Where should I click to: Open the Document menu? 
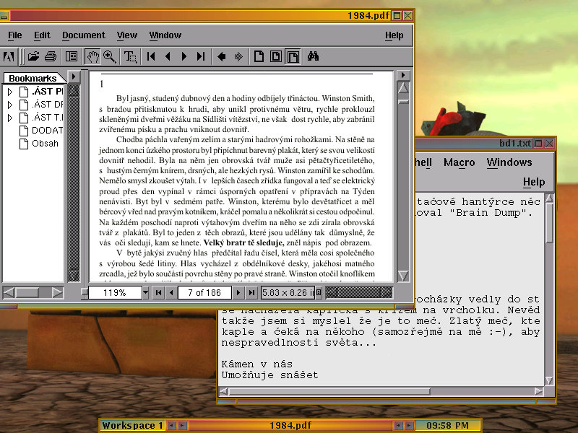(x=83, y=35)
